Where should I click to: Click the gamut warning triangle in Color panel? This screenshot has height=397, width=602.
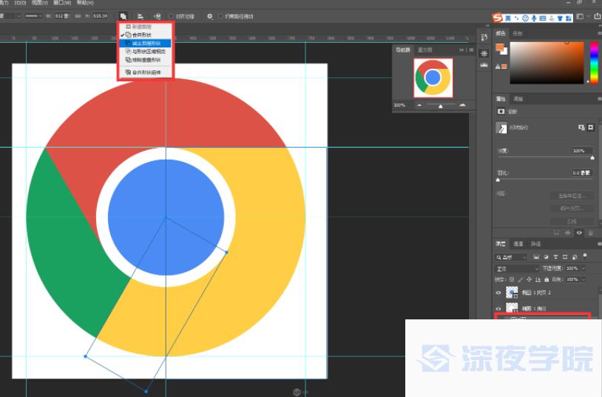pyautogui.click(x=498, y=66)
